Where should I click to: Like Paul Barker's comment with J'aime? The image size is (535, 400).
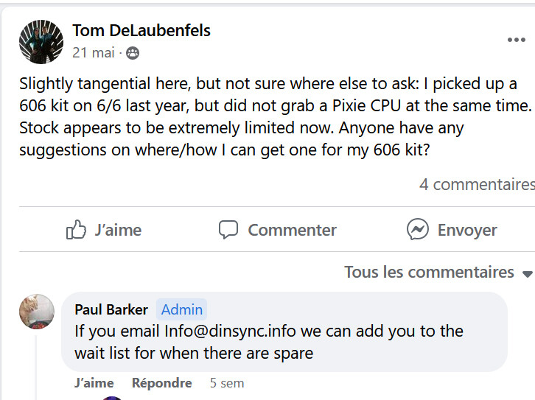pyautogui.click(x=94, y=383)
